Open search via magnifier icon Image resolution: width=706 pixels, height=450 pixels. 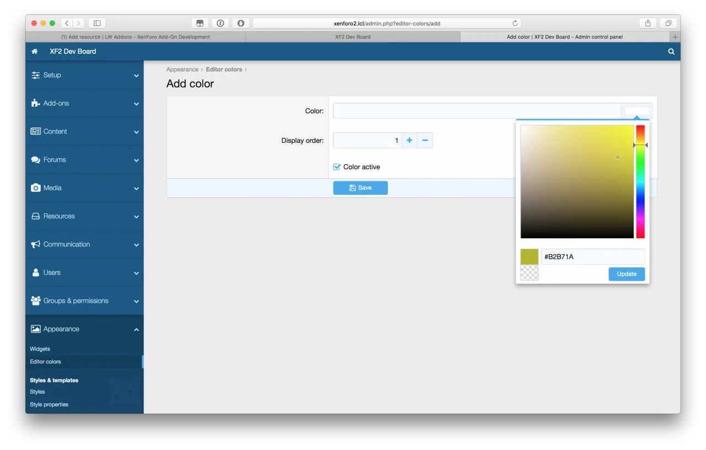click(671, 51)
